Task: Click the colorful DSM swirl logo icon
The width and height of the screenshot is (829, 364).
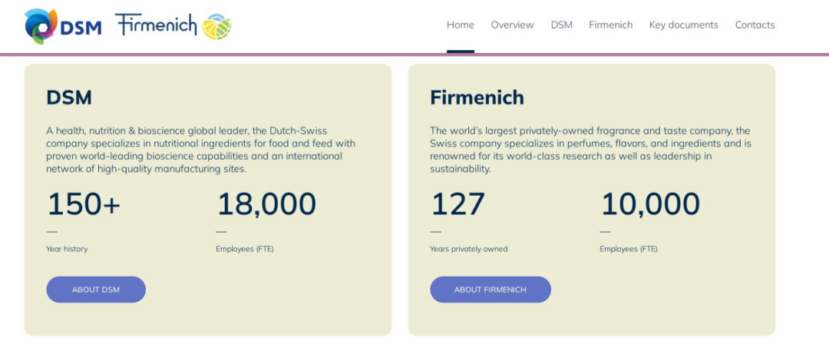Action: (41, 26)
